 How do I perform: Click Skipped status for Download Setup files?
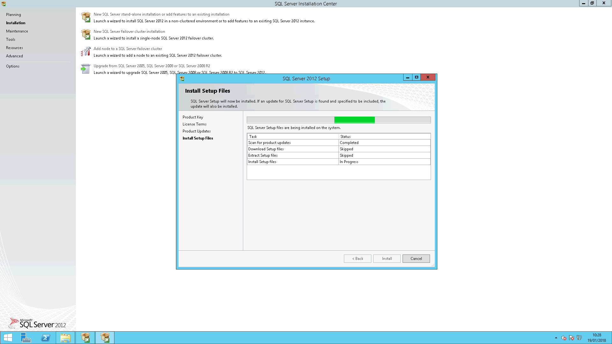click(384, 149)
